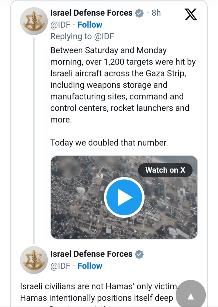Play the embedded Gaza airstrike video
Image resolution: width=218 pixels, height=307 pixels.
[124, 197]
